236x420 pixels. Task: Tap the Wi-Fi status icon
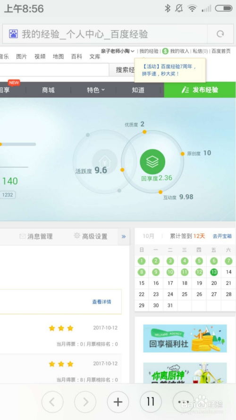(192, 9)
